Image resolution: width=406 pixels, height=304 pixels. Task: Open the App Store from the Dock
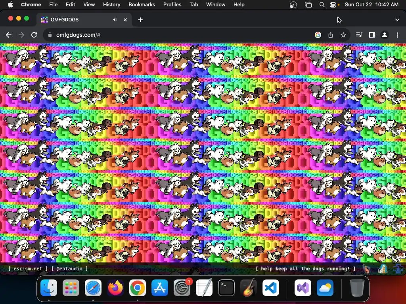click(x=159, y=288)
